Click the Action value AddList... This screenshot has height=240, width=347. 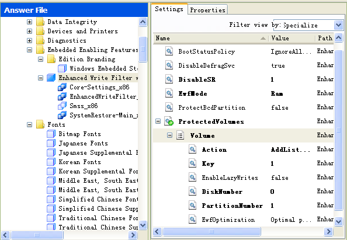[x=290, y=149]
